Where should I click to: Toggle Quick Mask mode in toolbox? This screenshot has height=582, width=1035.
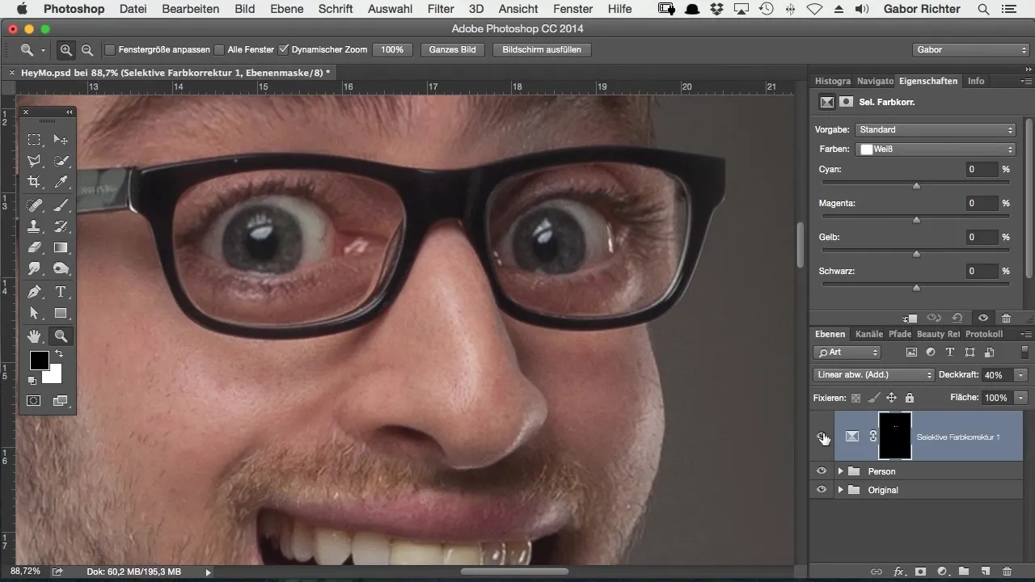[35, 400]
